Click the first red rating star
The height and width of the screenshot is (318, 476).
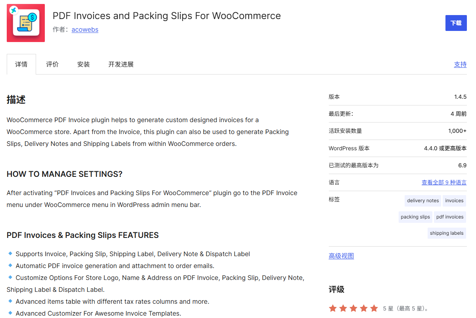point(333,308)
